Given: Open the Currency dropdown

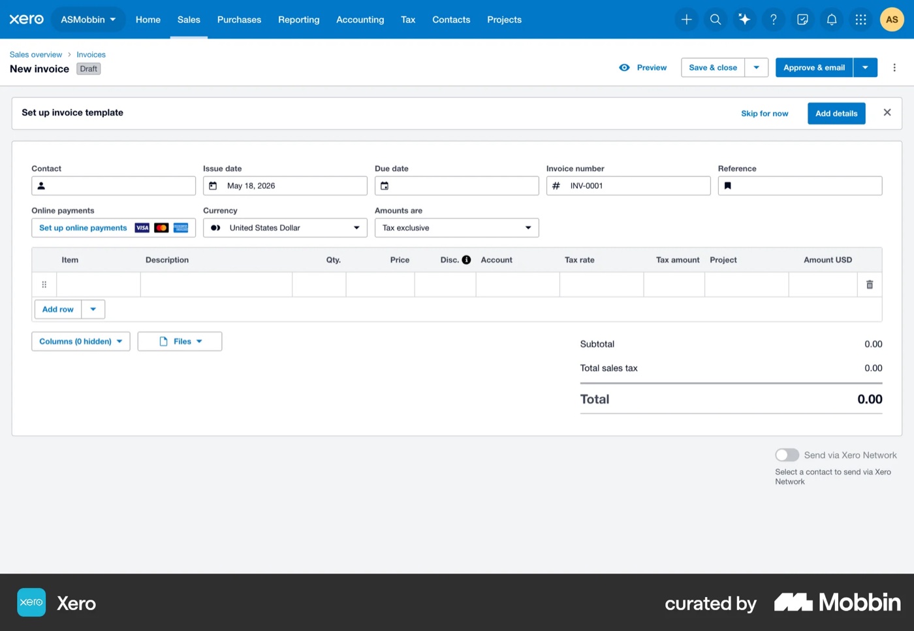Looking at the screenshot, I should pos(285,228).
